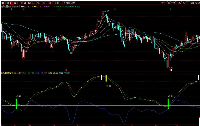Switch chart to 15分 interval
The width and height of the screenshot is (200, 126).
pos(39,3)
